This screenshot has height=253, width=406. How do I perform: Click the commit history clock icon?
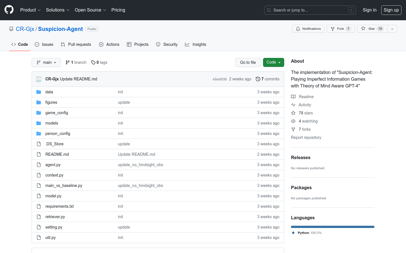click(x=258, y=79)
